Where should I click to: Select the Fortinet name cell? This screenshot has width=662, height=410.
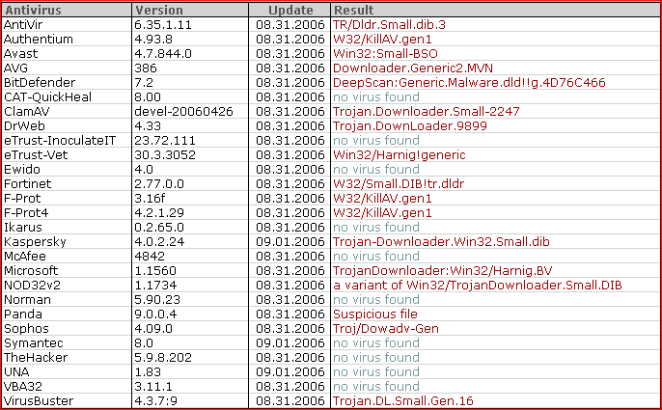(x=27, y=183)
